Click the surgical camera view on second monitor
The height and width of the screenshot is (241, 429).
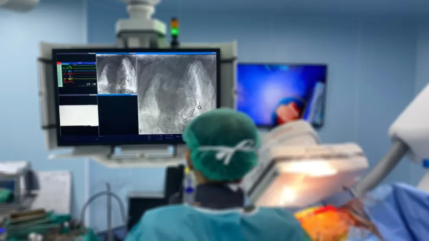[x=282, y=95]
